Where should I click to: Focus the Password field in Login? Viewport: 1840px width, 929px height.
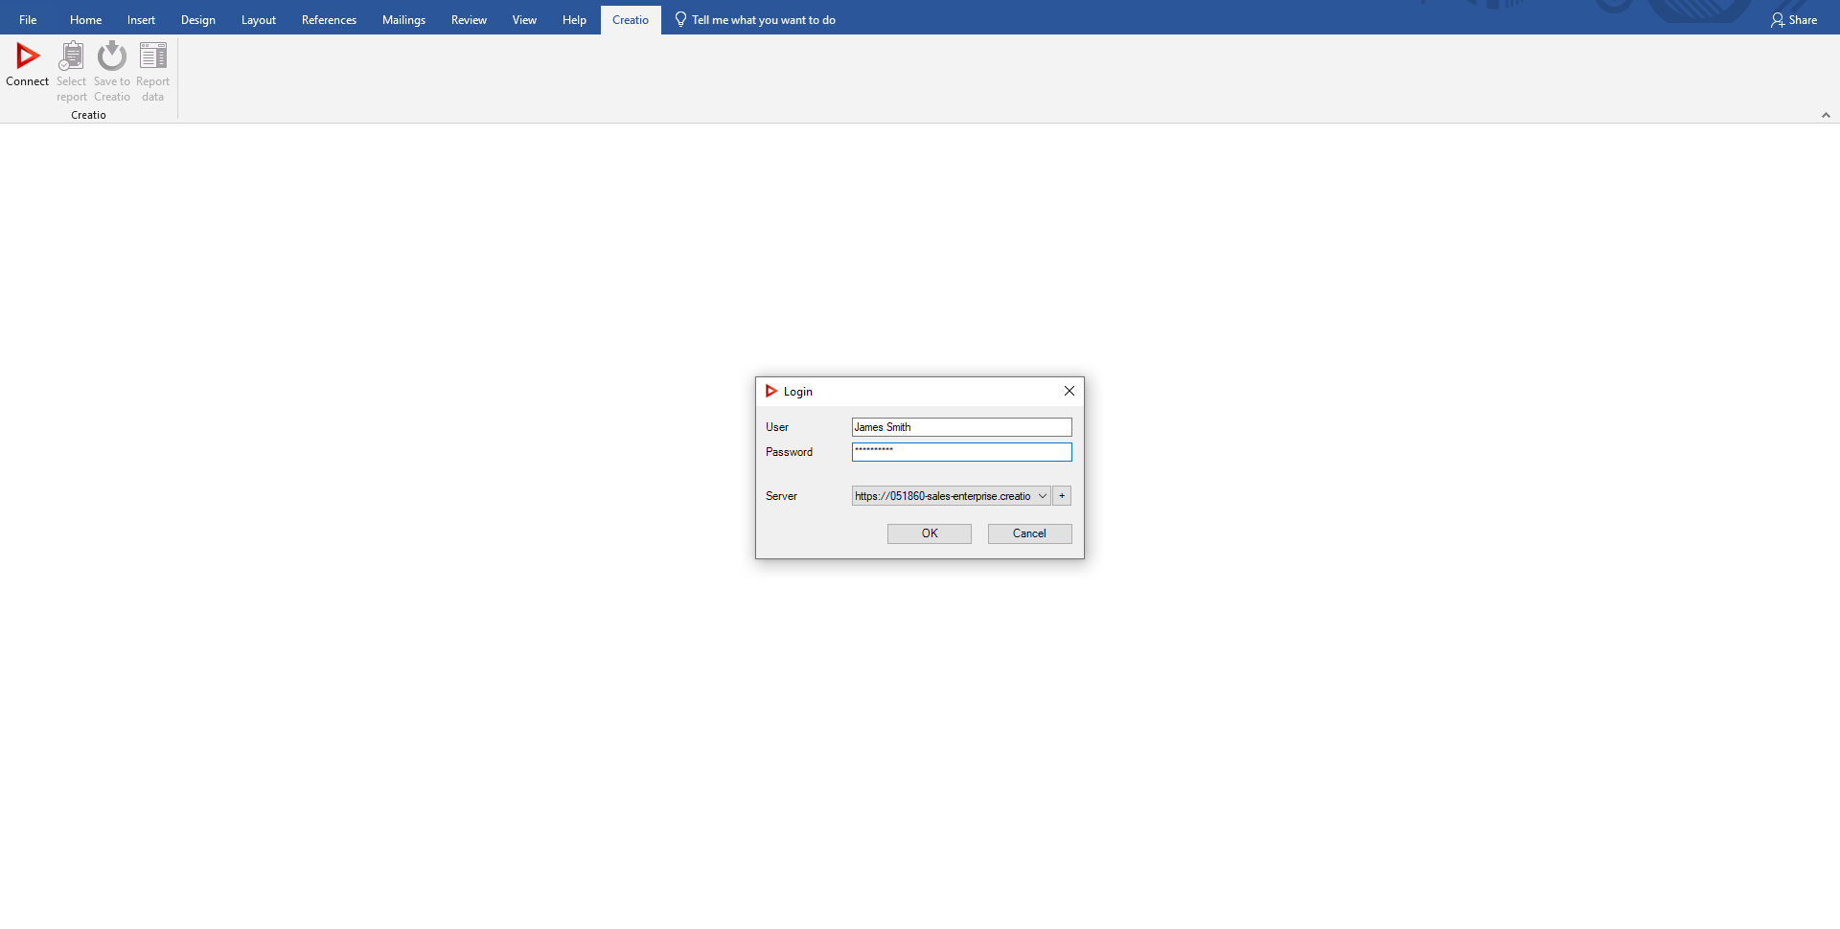point(961,452)
